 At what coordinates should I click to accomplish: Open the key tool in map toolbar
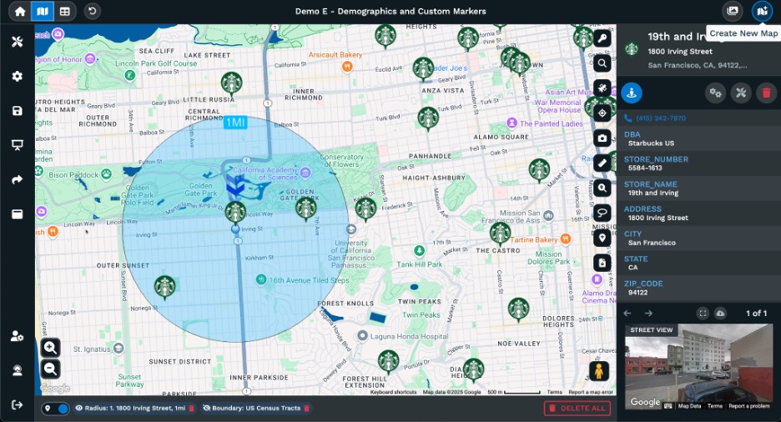click(602, 38)
